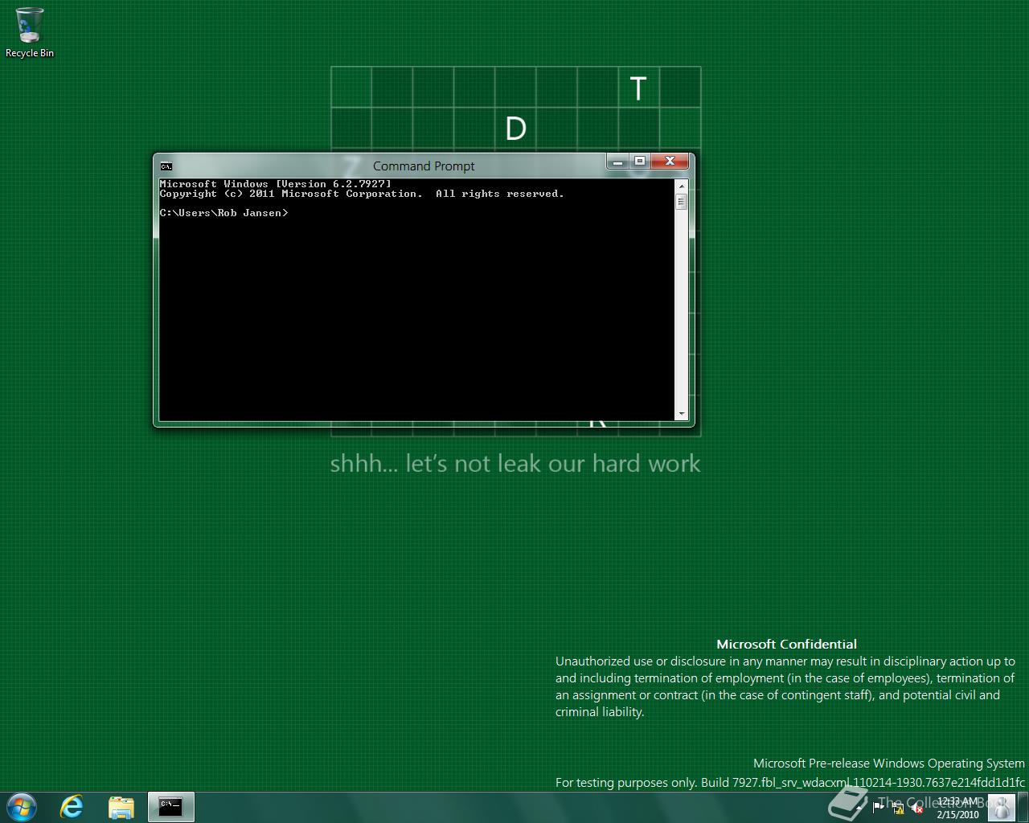The image size is (1029, 823).
Task: Open Windows Explorer from the taskbar
Action: (x=121, y=807)
